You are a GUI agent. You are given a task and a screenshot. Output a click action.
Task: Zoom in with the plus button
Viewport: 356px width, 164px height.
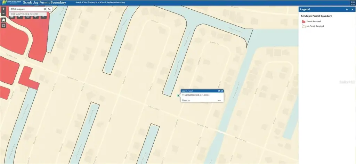pos(3,9)
